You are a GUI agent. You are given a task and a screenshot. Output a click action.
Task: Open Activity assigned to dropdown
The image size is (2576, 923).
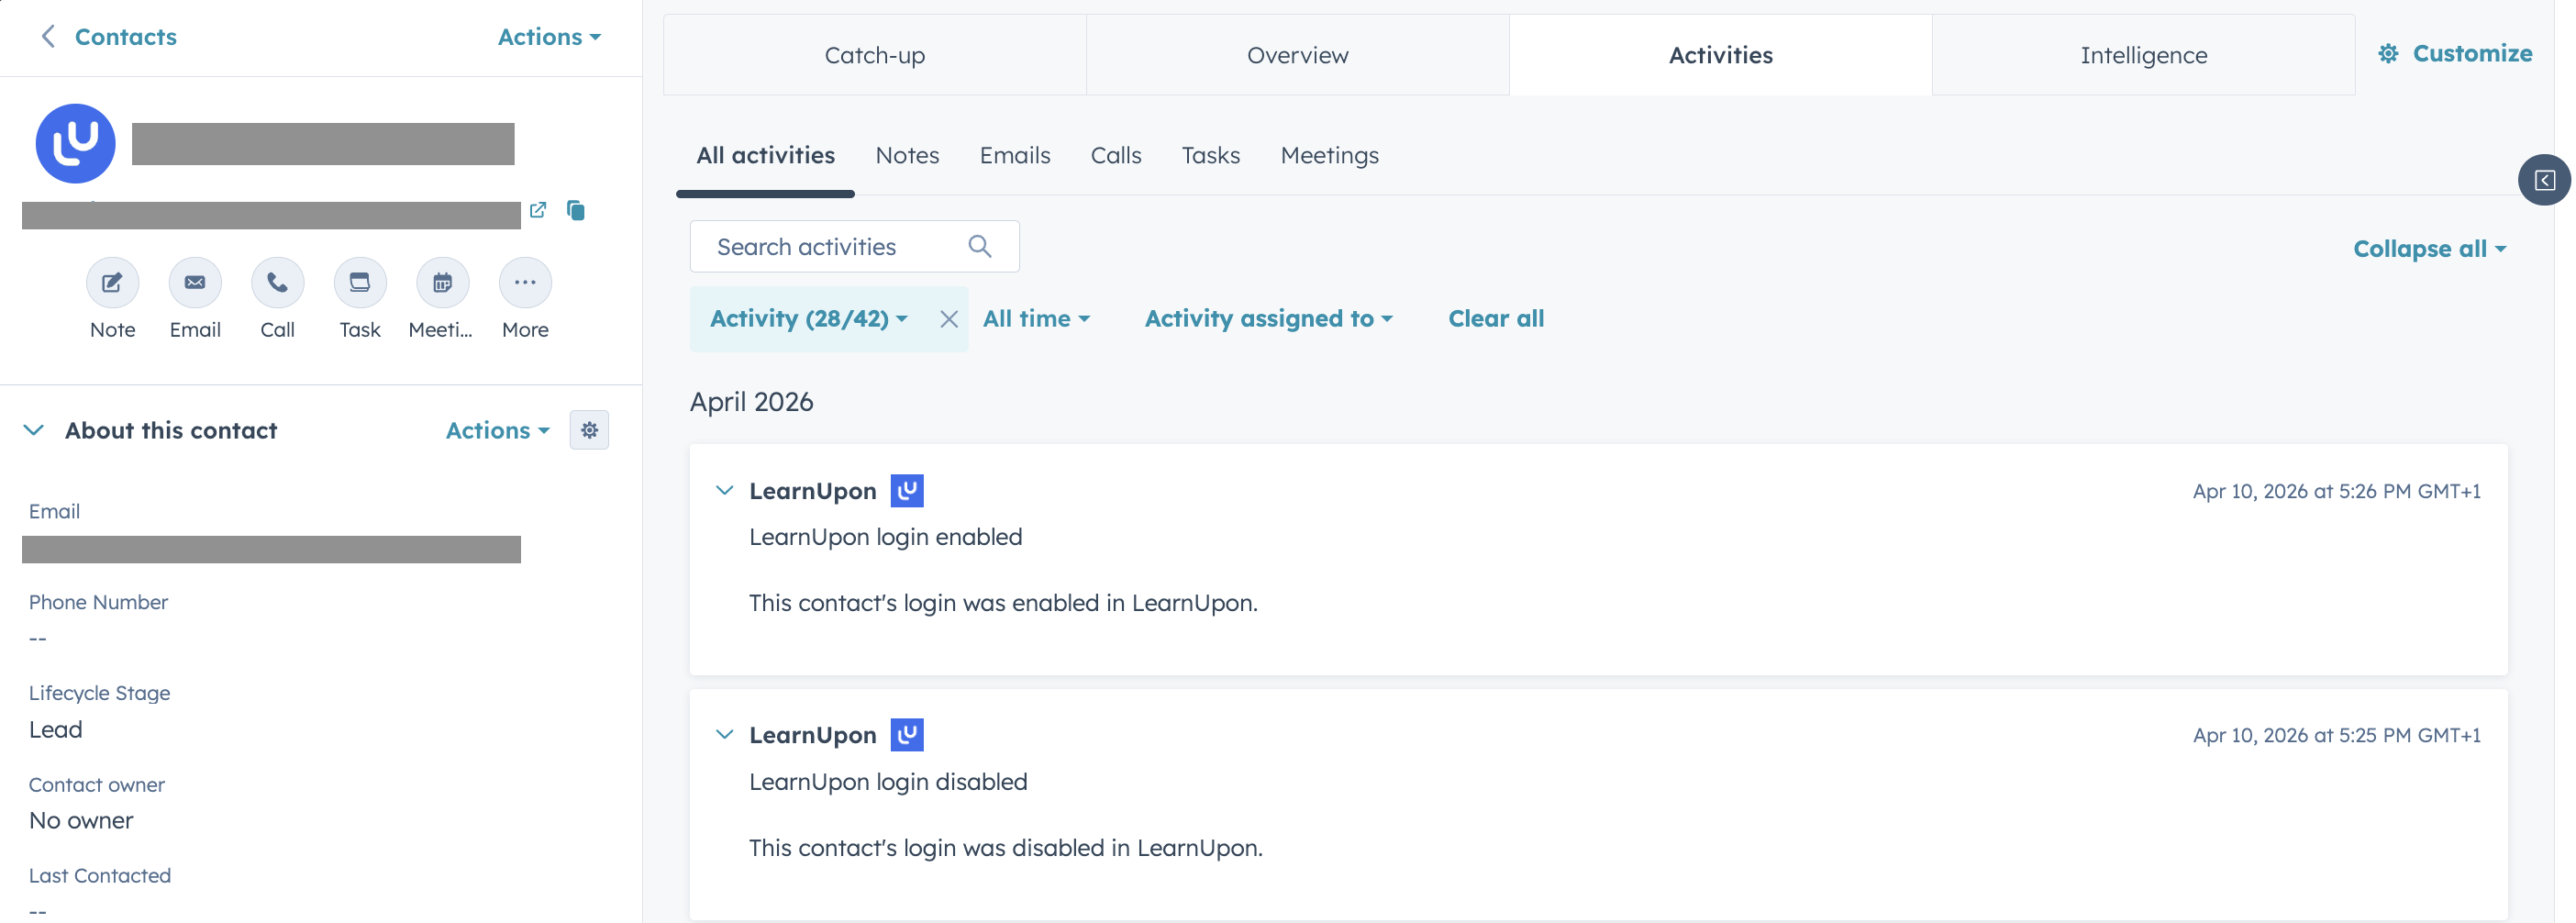point(1269,319)
